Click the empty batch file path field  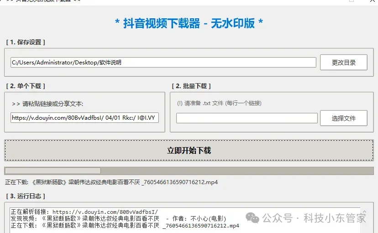[247, 118]
